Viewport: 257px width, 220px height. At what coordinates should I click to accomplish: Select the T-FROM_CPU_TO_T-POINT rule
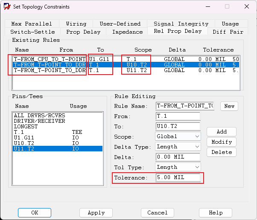49,59
